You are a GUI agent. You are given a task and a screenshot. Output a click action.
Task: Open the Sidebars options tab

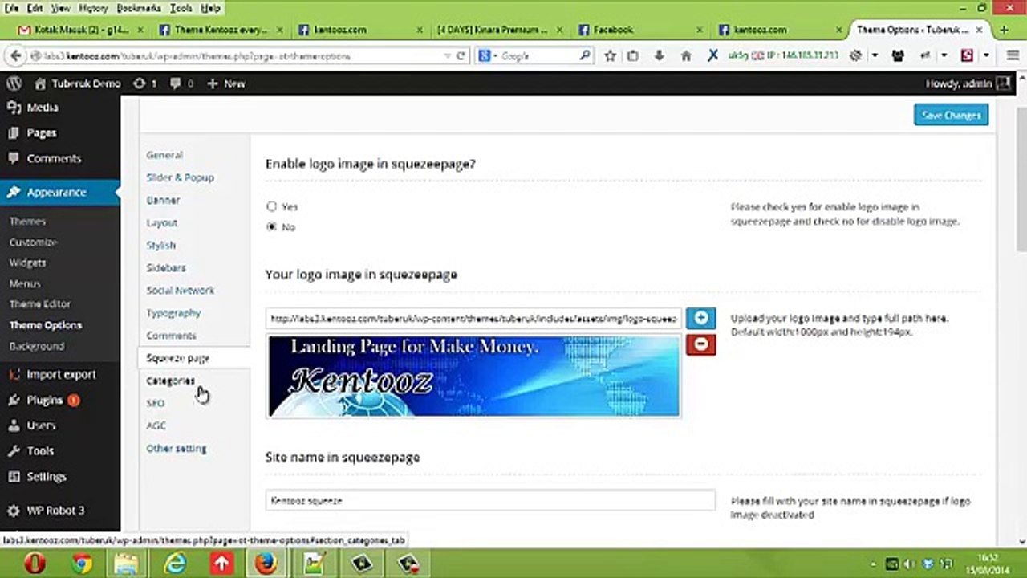coord(166,267)
